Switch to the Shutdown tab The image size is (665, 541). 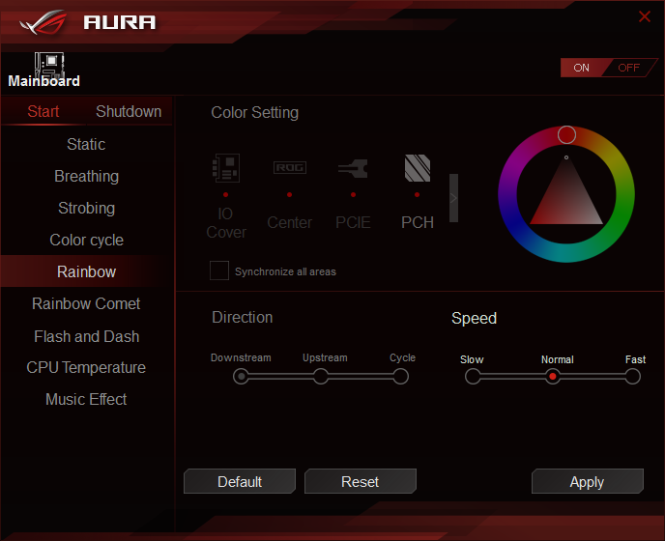[x=129, y=111]
